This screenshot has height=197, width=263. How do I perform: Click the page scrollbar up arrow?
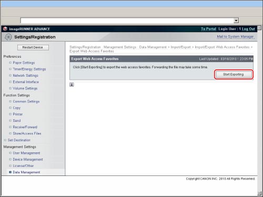click(x=259, y=28)
